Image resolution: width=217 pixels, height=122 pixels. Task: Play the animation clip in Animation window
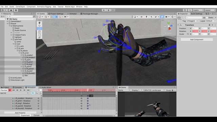coord(21,90)
